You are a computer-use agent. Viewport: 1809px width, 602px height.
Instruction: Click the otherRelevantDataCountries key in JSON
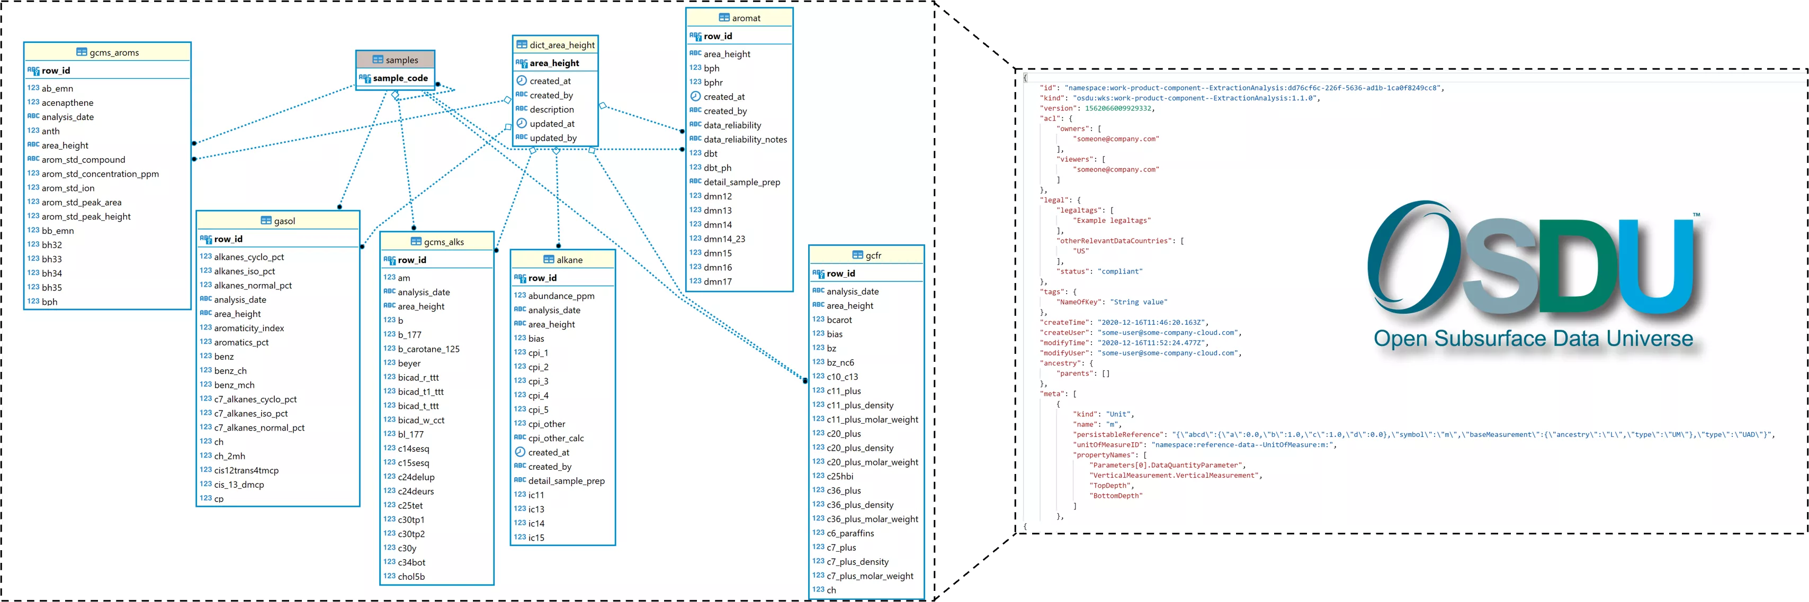(x=1116, y=241)
